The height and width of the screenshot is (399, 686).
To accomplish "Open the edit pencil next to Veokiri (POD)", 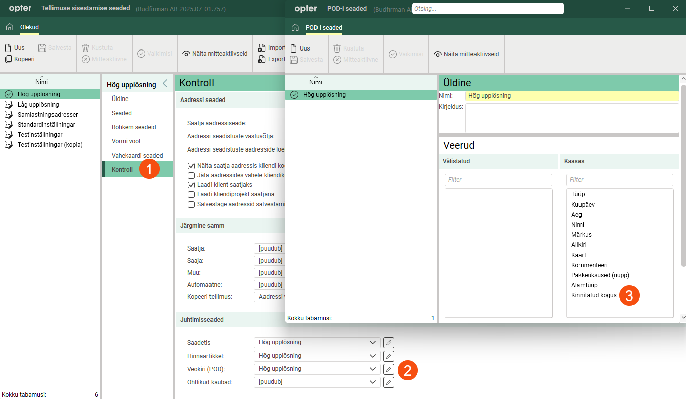I will (x=388, y=369).
